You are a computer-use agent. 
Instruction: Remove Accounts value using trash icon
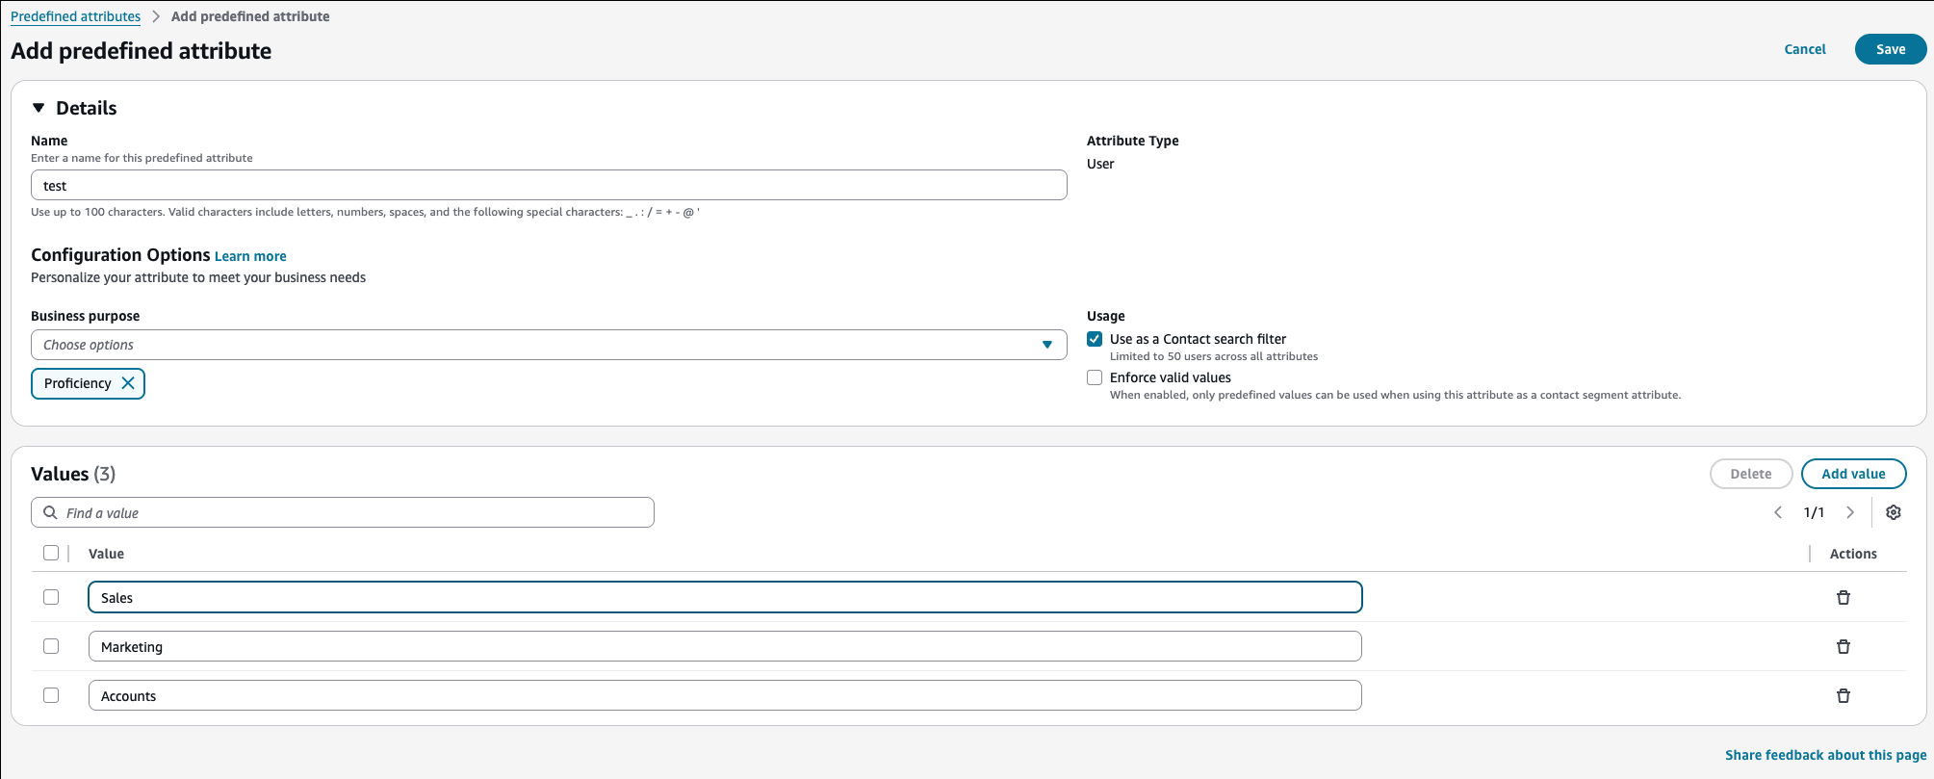(x=1843, y=696)
